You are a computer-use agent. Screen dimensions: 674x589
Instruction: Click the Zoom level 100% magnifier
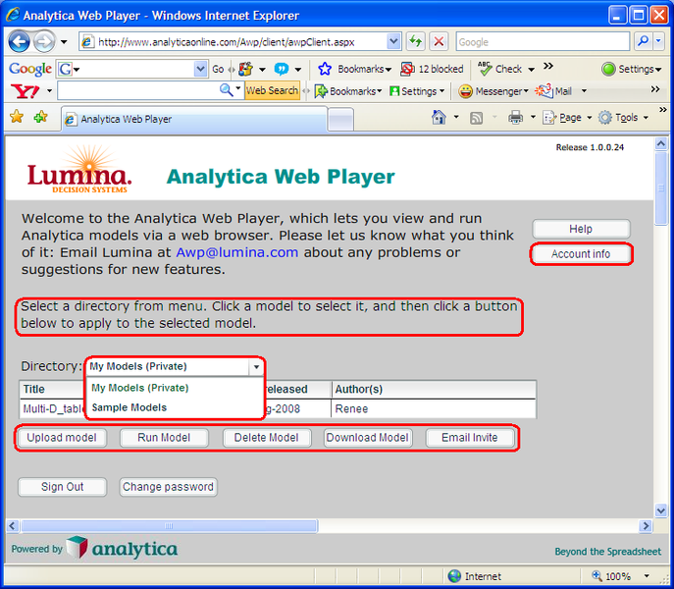coord(596,575)
